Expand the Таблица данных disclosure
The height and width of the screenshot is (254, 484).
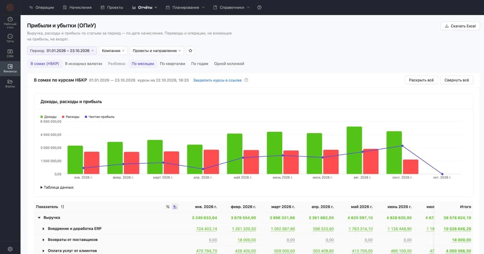coord(57,187)
